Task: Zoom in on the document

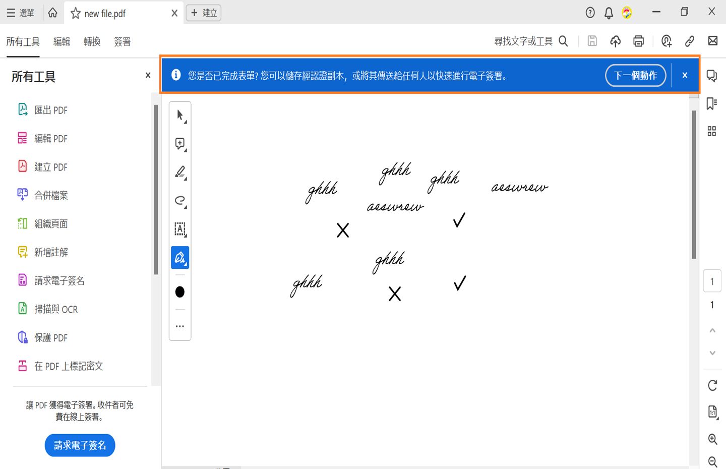Action: click(x=712, y=439)
